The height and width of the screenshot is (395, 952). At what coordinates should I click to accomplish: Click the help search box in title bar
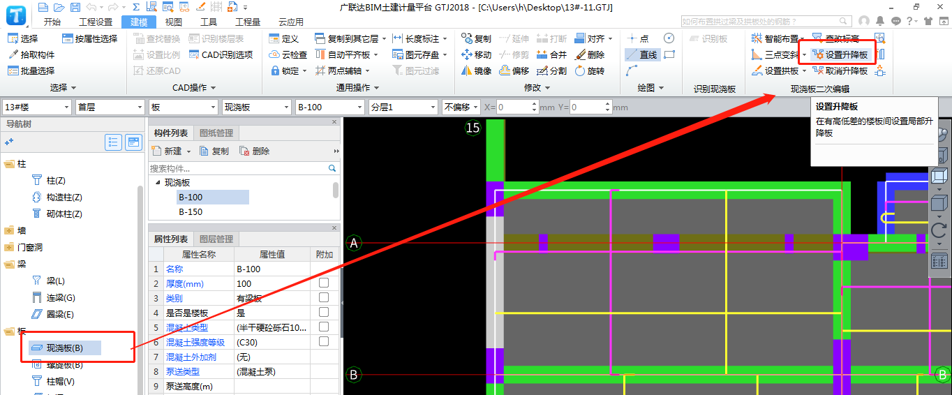coord(766,22)
